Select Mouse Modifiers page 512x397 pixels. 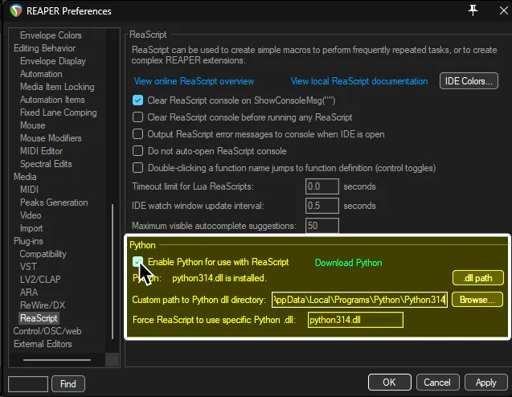pyautogui.click(x=51, y=138)
